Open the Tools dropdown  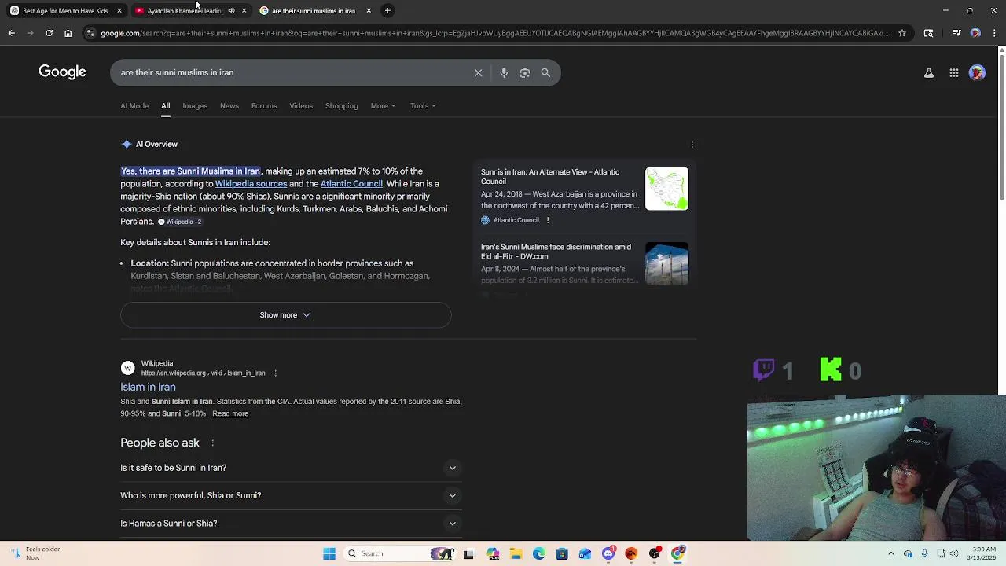click(x=423, y=106)
